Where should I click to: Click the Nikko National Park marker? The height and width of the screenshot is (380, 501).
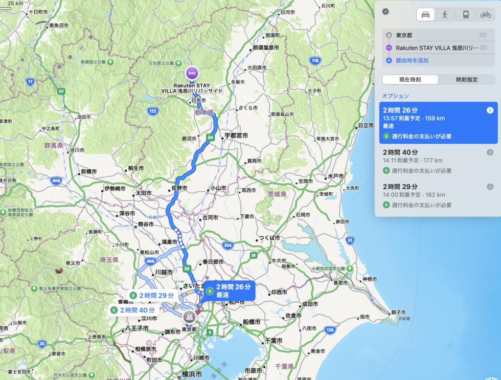pos(179,63)
